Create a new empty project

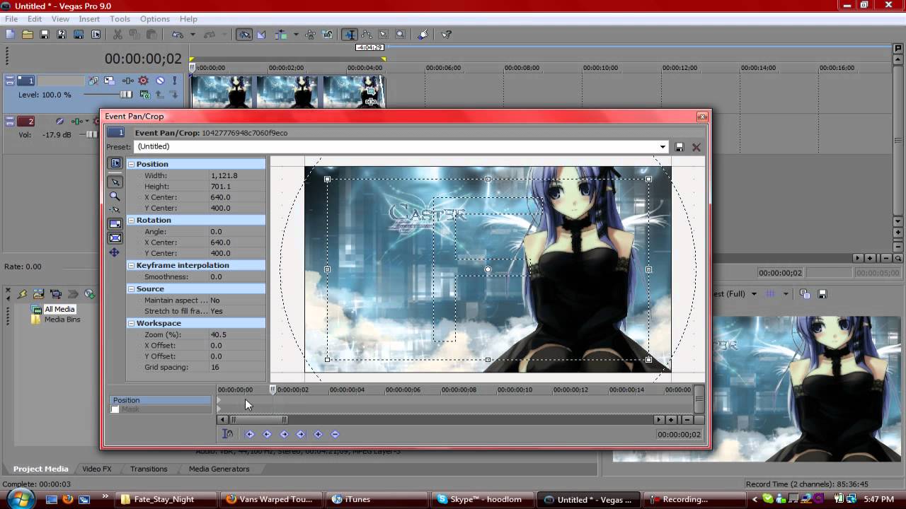click(10, 34)
